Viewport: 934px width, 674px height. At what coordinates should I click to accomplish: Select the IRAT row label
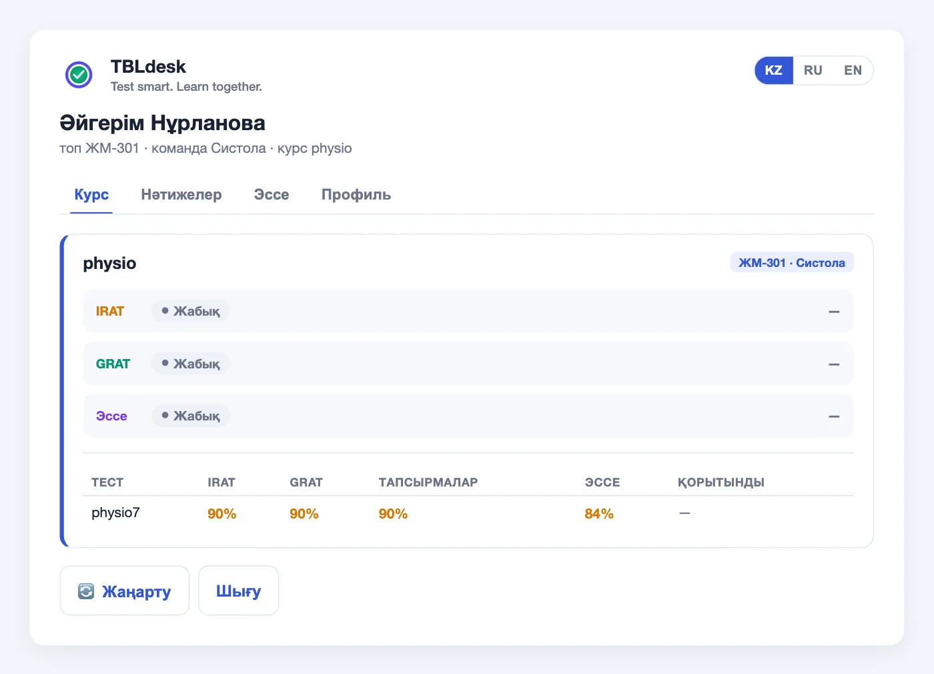coord(110,311)
